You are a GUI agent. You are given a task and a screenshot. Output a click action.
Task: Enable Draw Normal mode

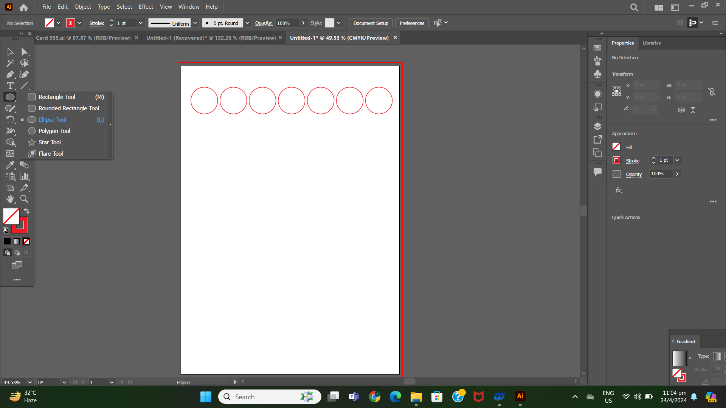coord(7,253)
